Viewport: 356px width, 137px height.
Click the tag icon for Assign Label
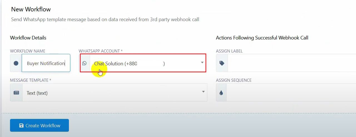[x=222, y=63]
